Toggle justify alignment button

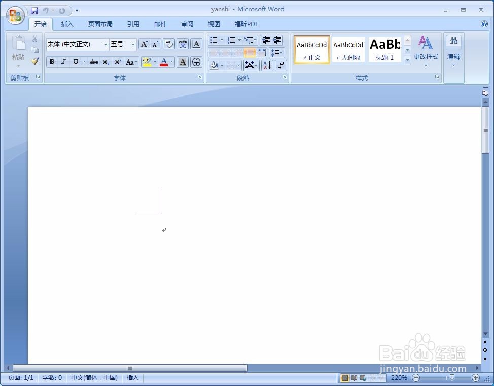tap(250, 53)
